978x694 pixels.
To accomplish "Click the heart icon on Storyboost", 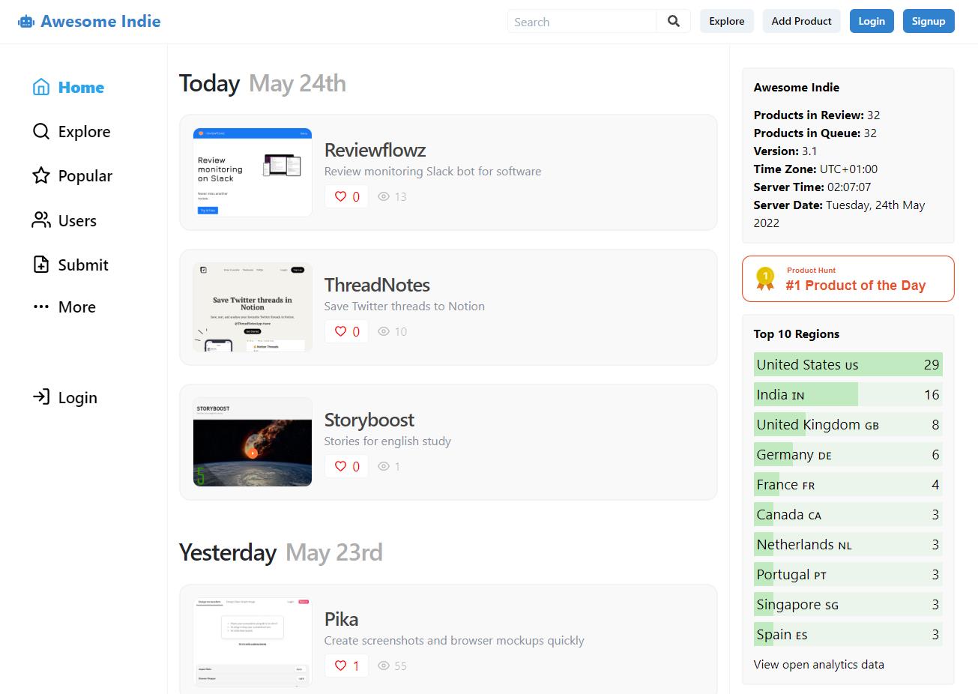I will pyautogui.click(x=340, y=466).
